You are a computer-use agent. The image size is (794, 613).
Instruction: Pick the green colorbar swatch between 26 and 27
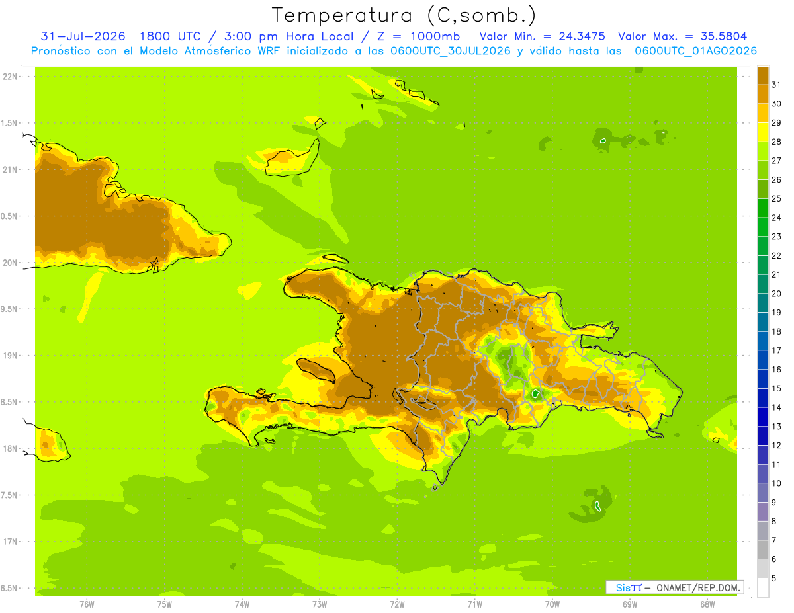click(763, 169)
